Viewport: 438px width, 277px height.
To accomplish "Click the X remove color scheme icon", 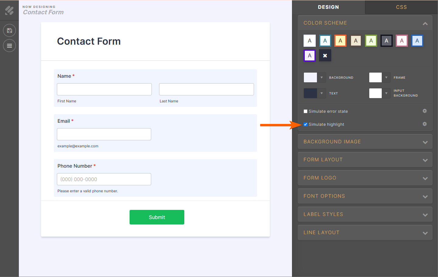I will (x=325, y=56).
